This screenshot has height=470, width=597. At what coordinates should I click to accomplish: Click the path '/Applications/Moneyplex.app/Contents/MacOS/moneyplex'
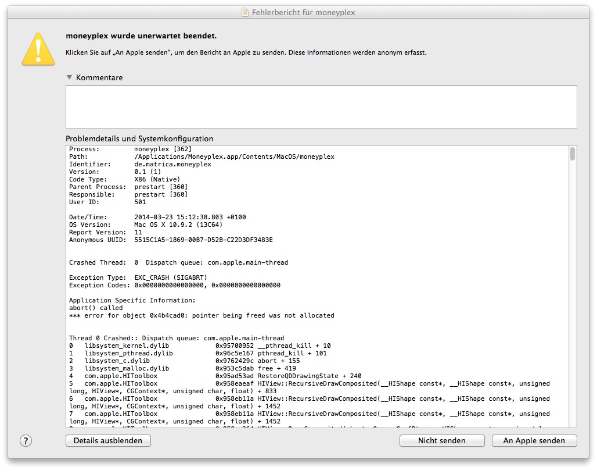tap(234, 157)
